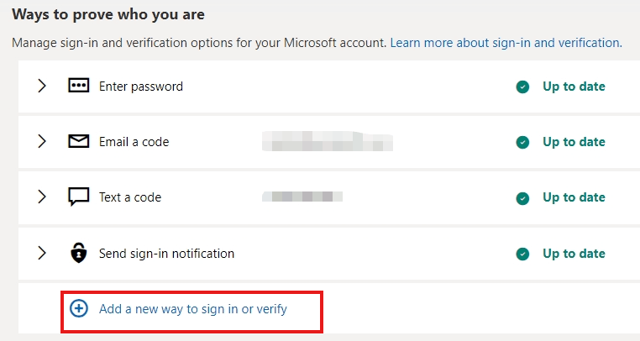Expand the Enter password row
This screenshot has height=341, width=640.
click(x=42, y=87)
